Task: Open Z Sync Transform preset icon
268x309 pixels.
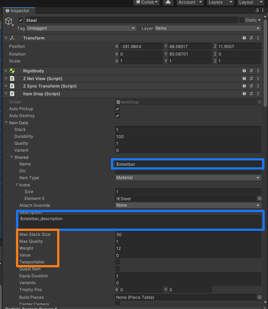Action: 251,86
